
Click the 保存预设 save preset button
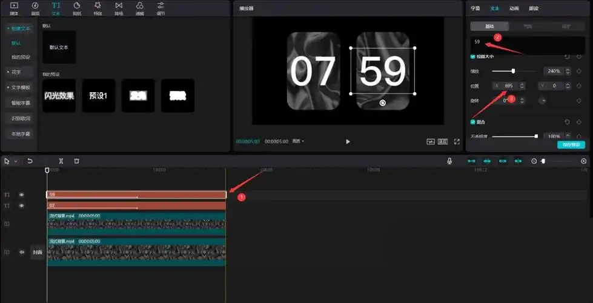pyautogui.click(x=571, y=145)
